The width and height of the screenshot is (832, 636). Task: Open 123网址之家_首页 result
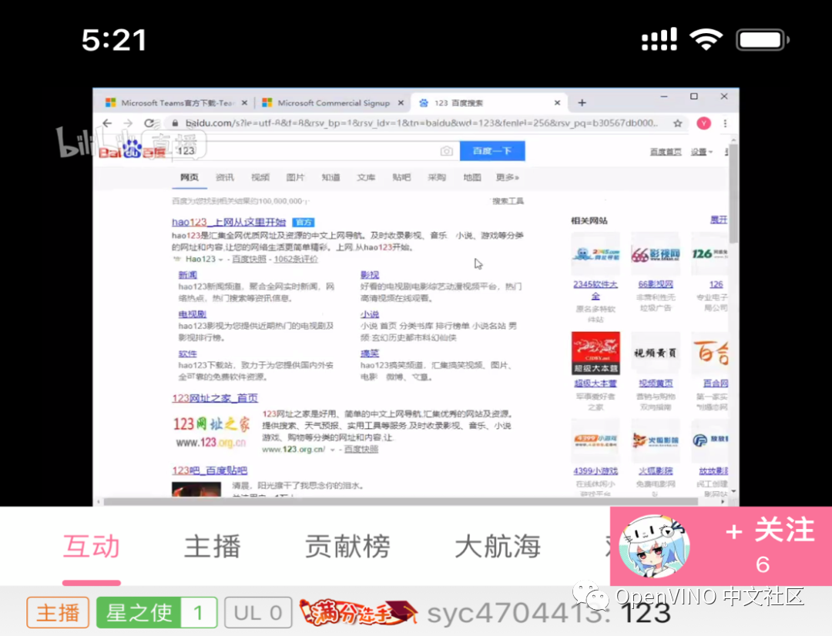[215, 398]
